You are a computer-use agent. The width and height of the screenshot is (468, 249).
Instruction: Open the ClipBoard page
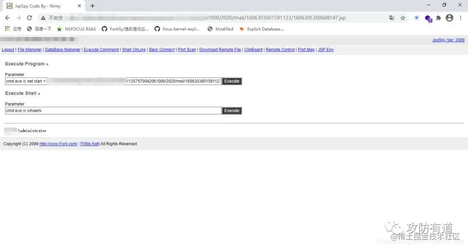253,49
